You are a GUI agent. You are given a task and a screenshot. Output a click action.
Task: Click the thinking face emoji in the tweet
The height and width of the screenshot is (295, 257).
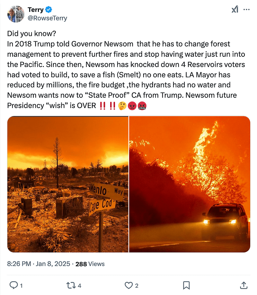122,105
